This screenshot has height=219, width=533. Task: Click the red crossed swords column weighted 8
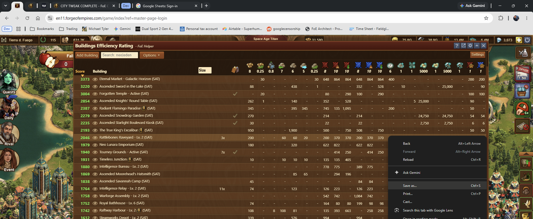[325, 65]
